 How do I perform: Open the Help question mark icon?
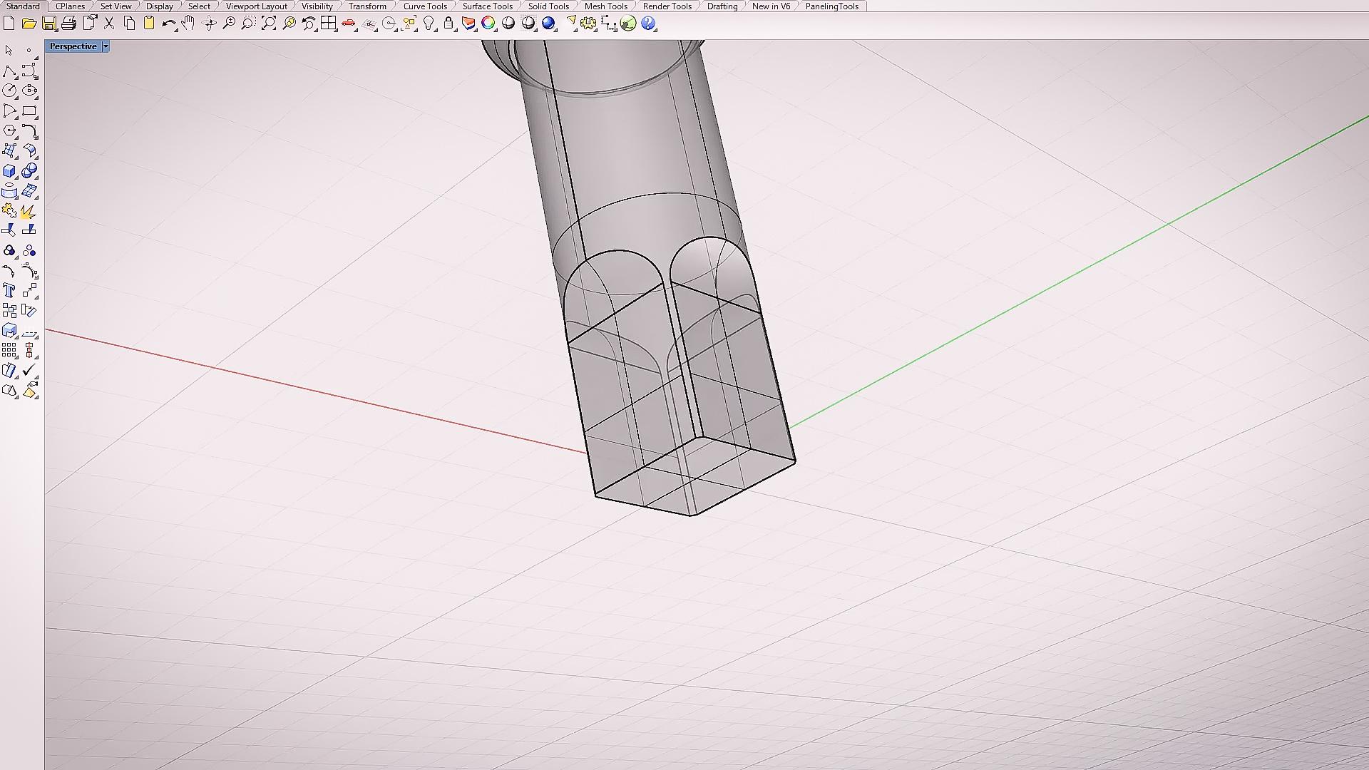coord(648,24)
